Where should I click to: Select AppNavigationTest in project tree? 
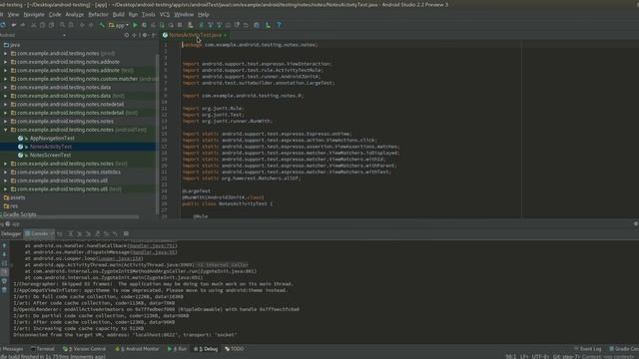52,139
